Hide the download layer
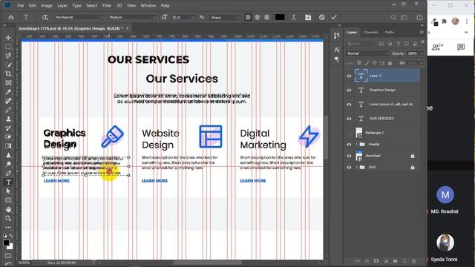This screenshot has height=267, width=475. point(349,156)
